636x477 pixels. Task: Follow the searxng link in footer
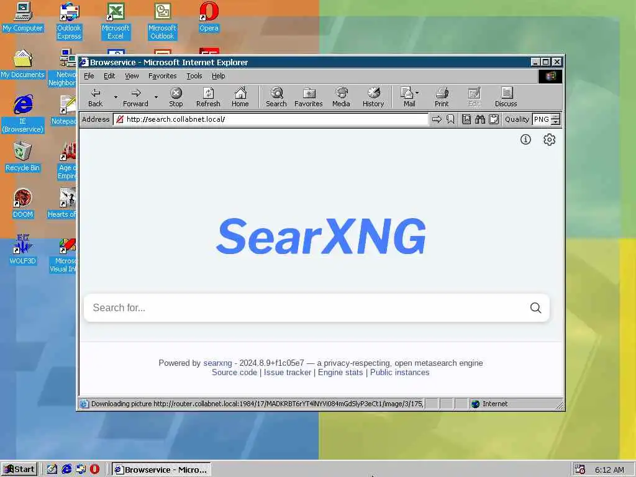tap(217, 363)
